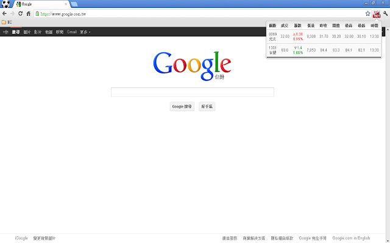This screenshot has width=390, height=243.
Task: Go back with the browser back arrow
Action: click(x=4, y=13)
